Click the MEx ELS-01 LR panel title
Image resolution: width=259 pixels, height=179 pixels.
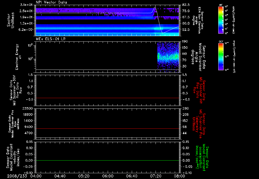51,39
